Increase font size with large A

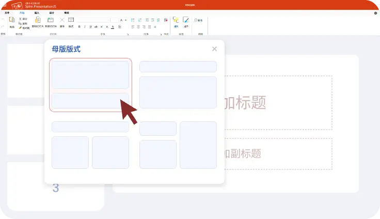pyautogui.click(x=121, y=20)
